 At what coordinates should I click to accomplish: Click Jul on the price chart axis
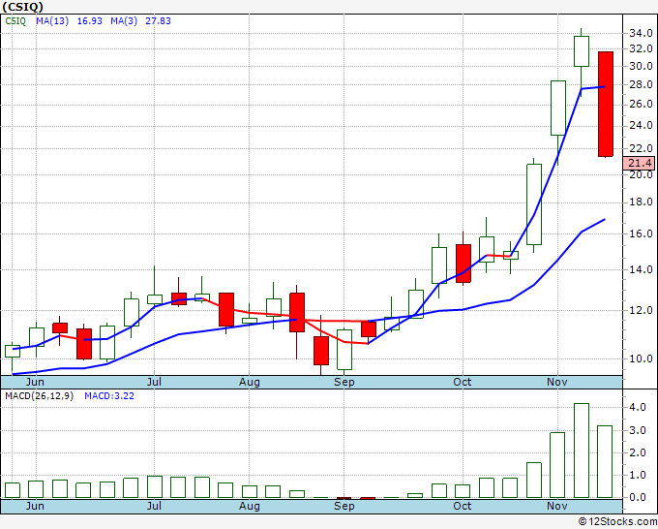(154, 382)
